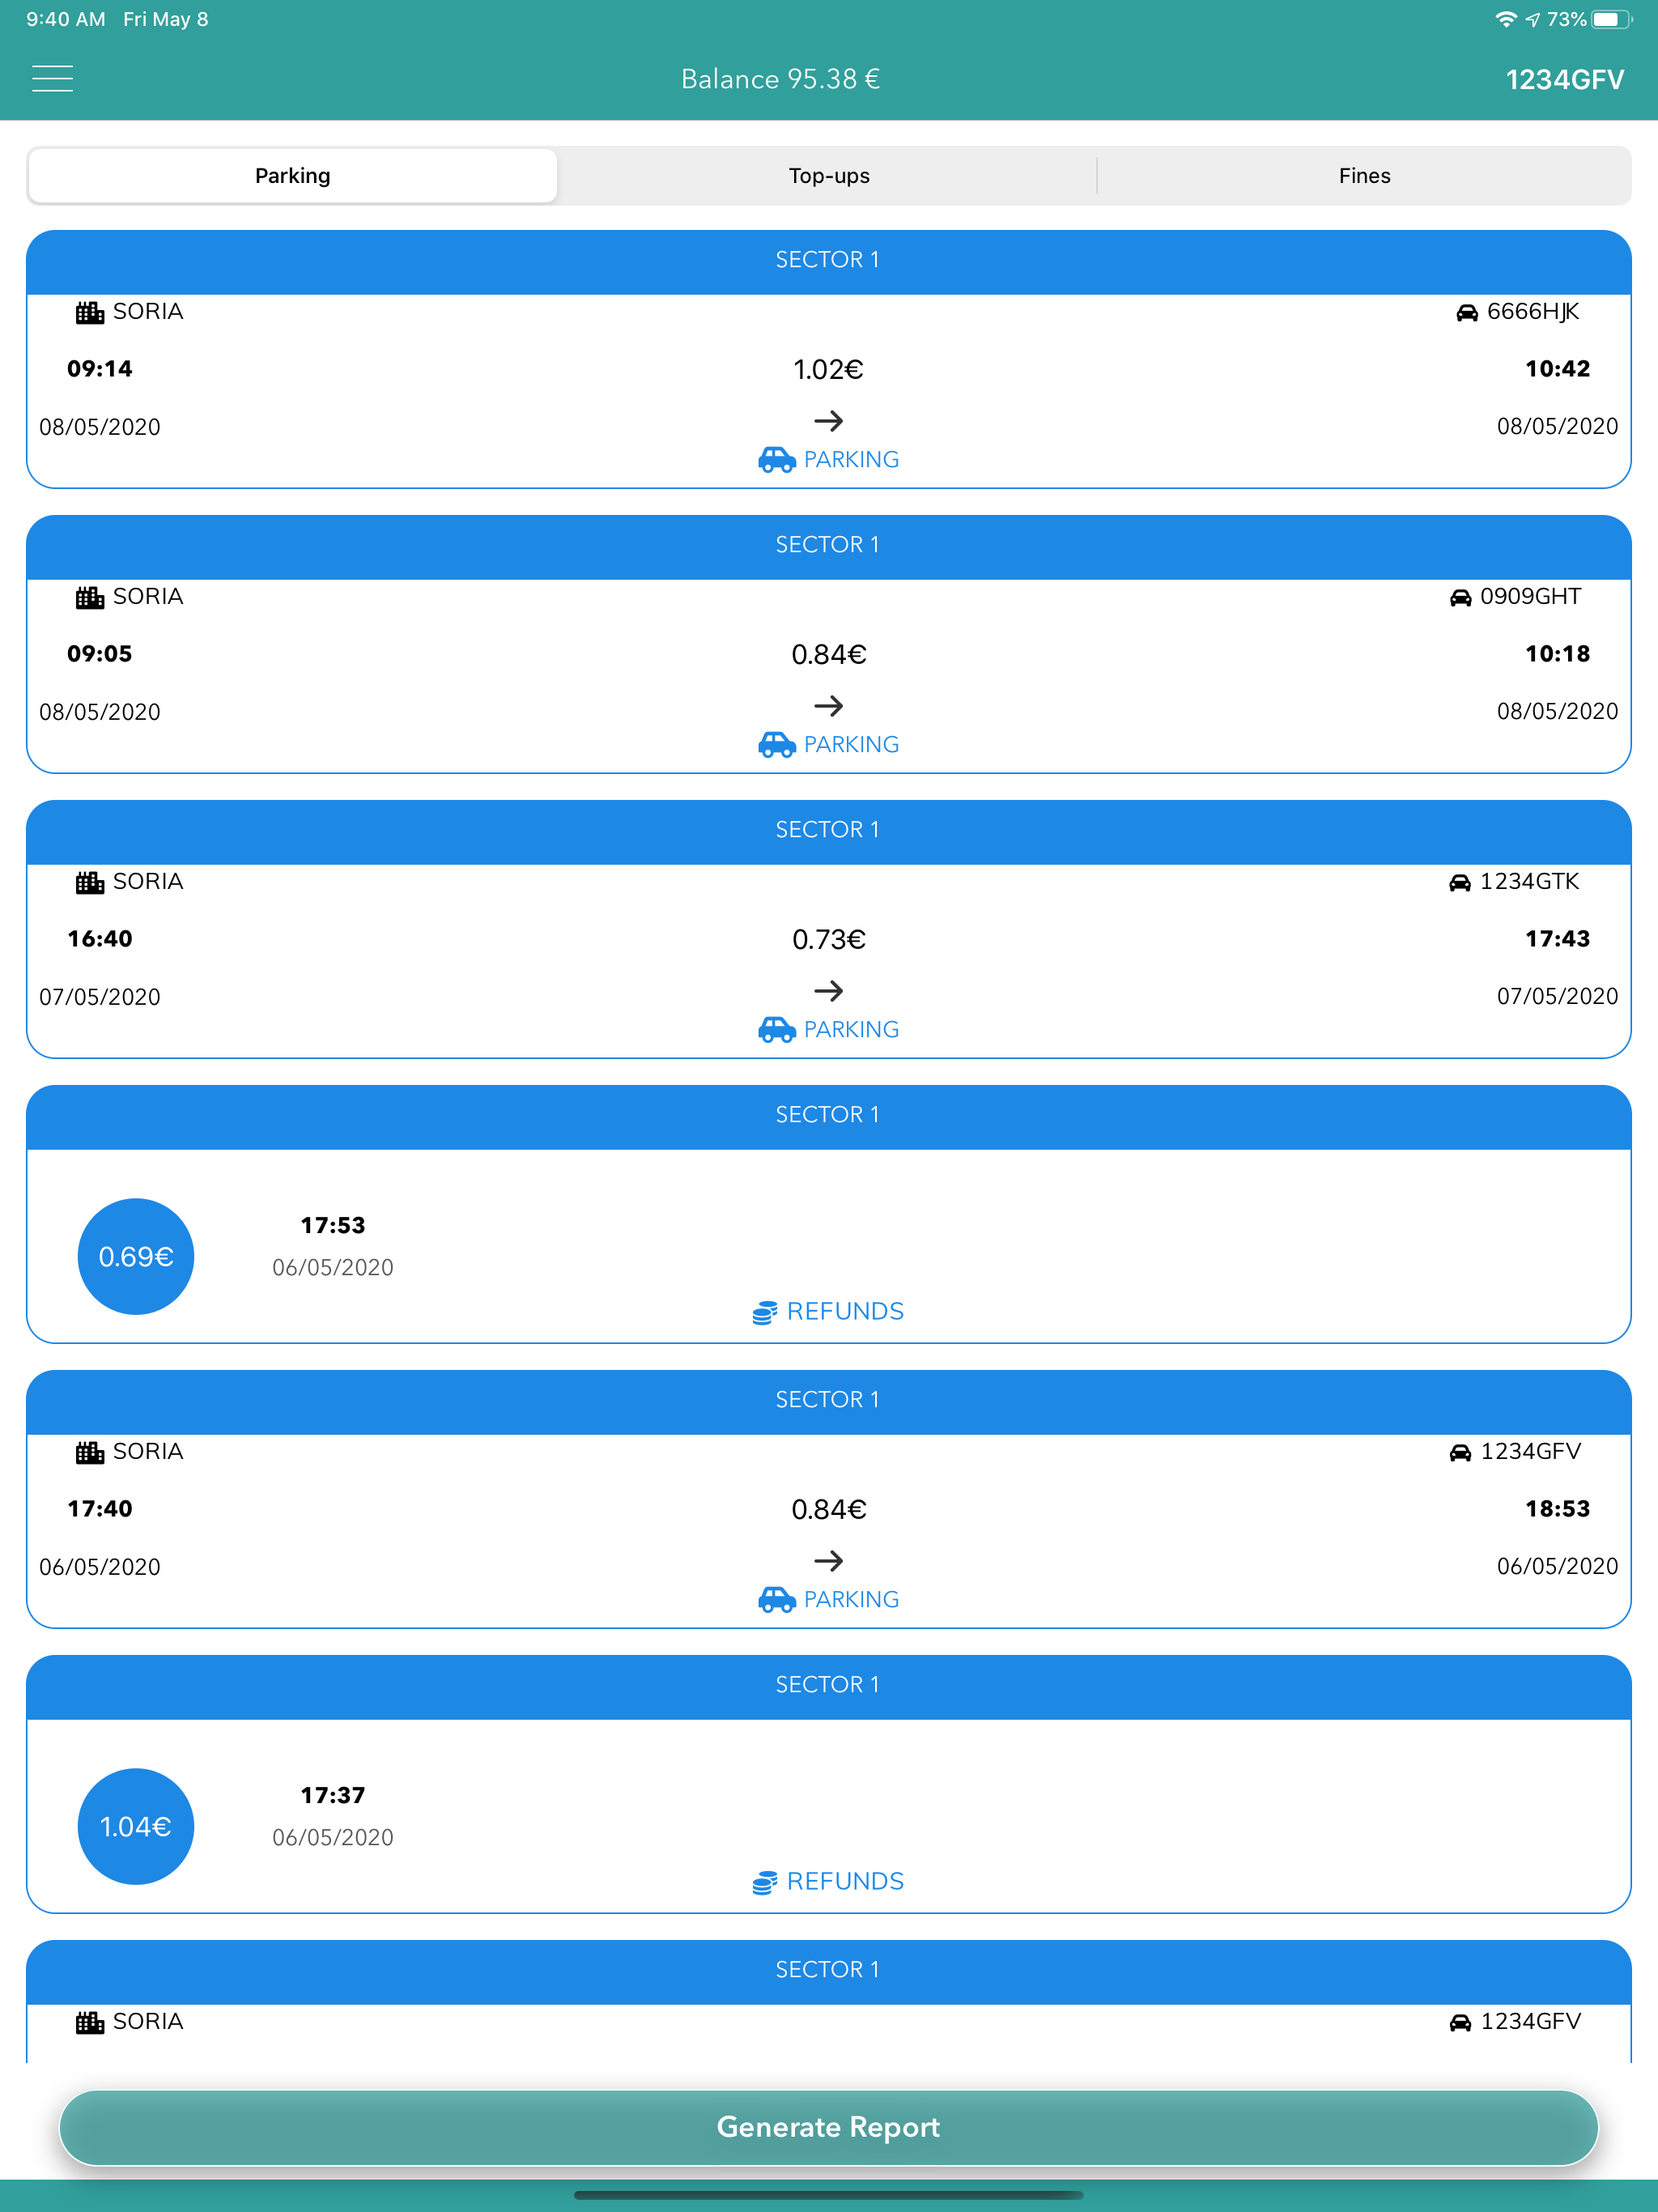
Task: Open the hamburger navigation menu
Action: 52,78
